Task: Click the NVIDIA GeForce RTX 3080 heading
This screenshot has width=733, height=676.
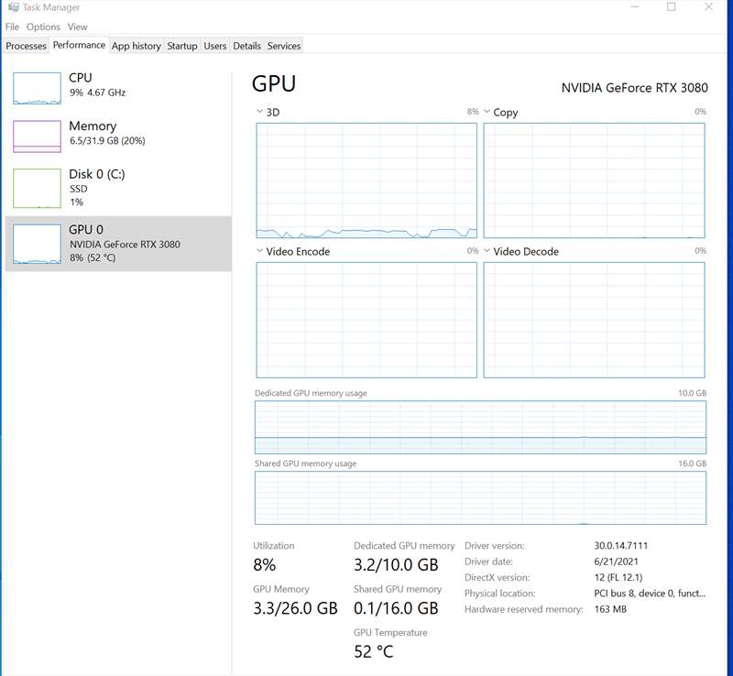Action: (634, 88)
